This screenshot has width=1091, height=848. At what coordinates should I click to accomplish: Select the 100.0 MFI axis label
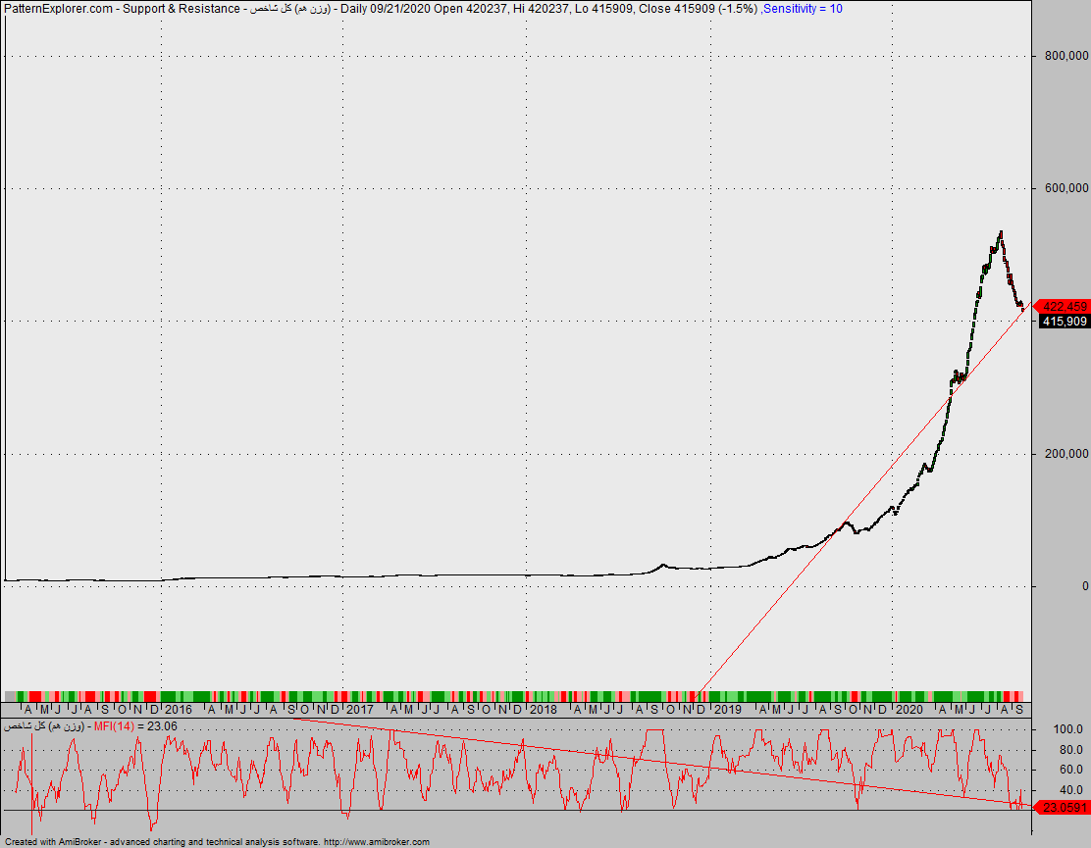[x=1068, y=729]
